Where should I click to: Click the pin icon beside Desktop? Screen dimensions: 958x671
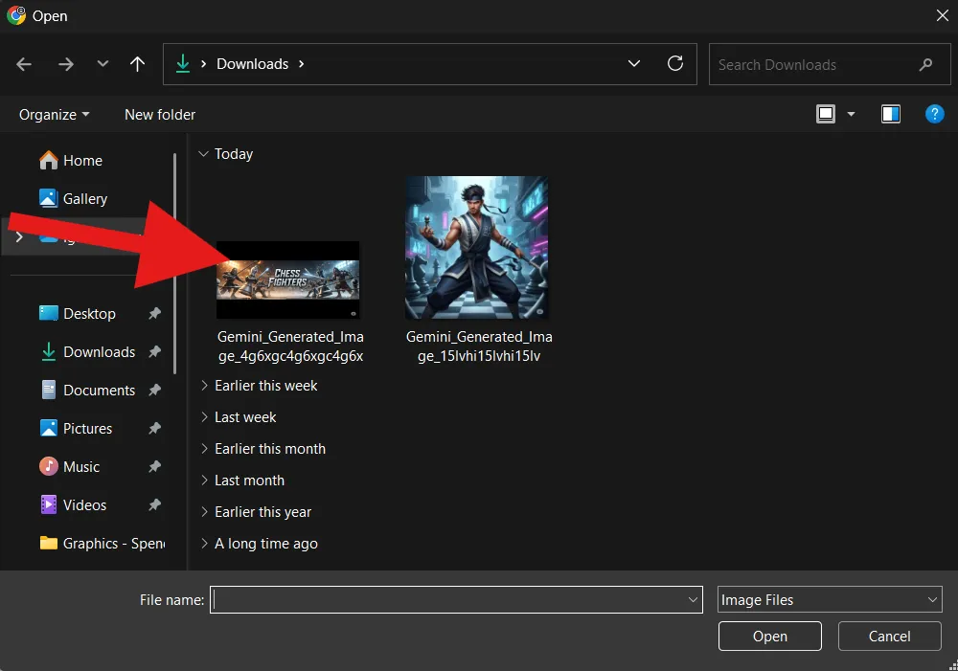[154, 313]
